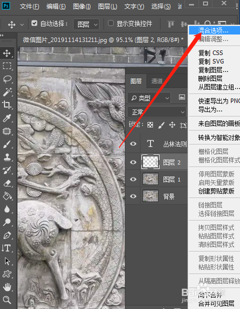Screen dimensions: 240x309
Task: Click the Move tool icon in options bar
Action: (x=11, y=25)
